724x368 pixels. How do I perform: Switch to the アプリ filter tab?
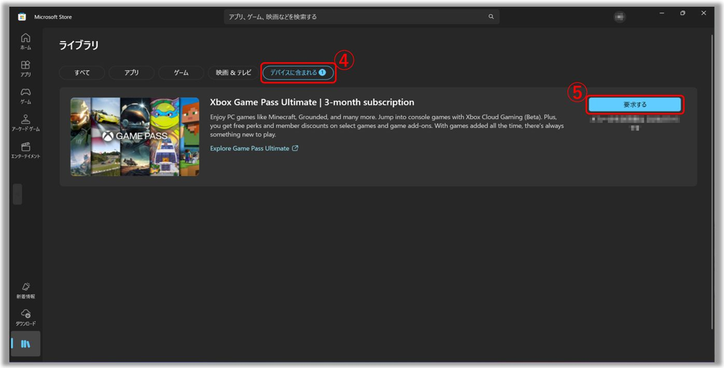point(131,73)
